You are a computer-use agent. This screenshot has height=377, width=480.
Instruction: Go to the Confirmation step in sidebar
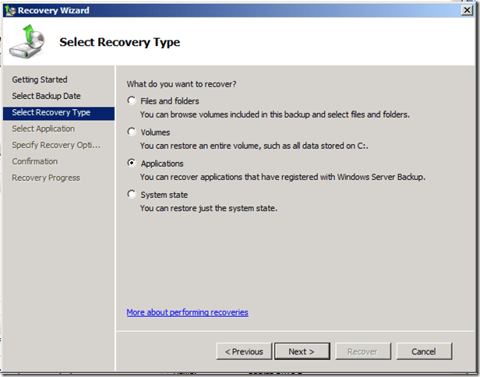(x=35, y=161)
